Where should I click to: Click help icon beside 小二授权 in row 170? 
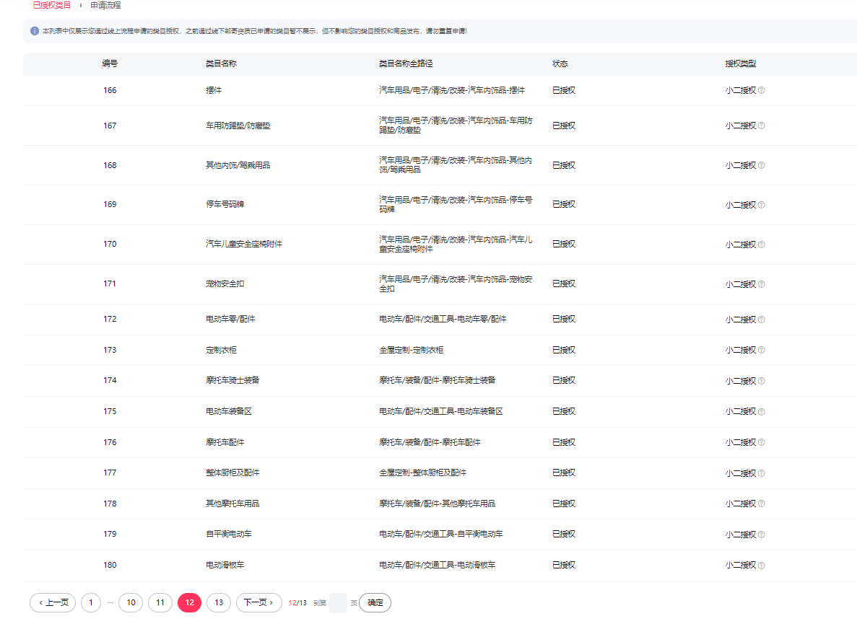pyautogui.click(x=761, y=245)
